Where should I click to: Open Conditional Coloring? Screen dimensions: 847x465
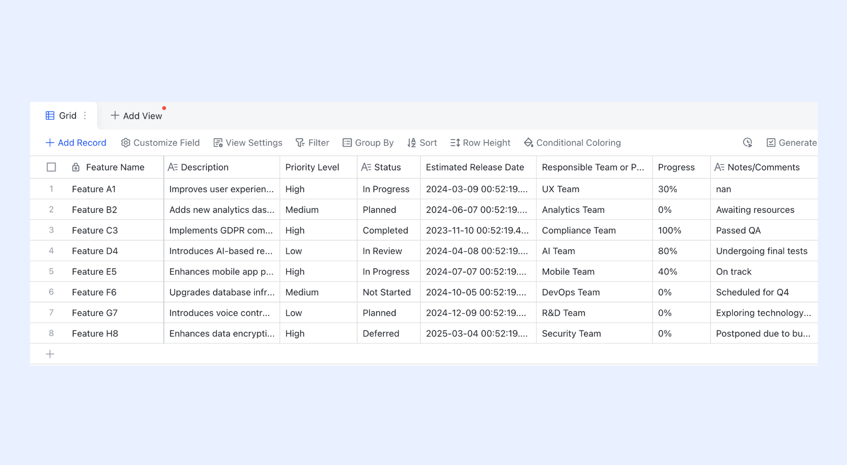[x=572, y=143]
